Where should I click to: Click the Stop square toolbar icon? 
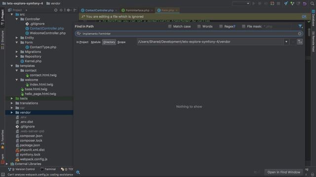point(278,3)
